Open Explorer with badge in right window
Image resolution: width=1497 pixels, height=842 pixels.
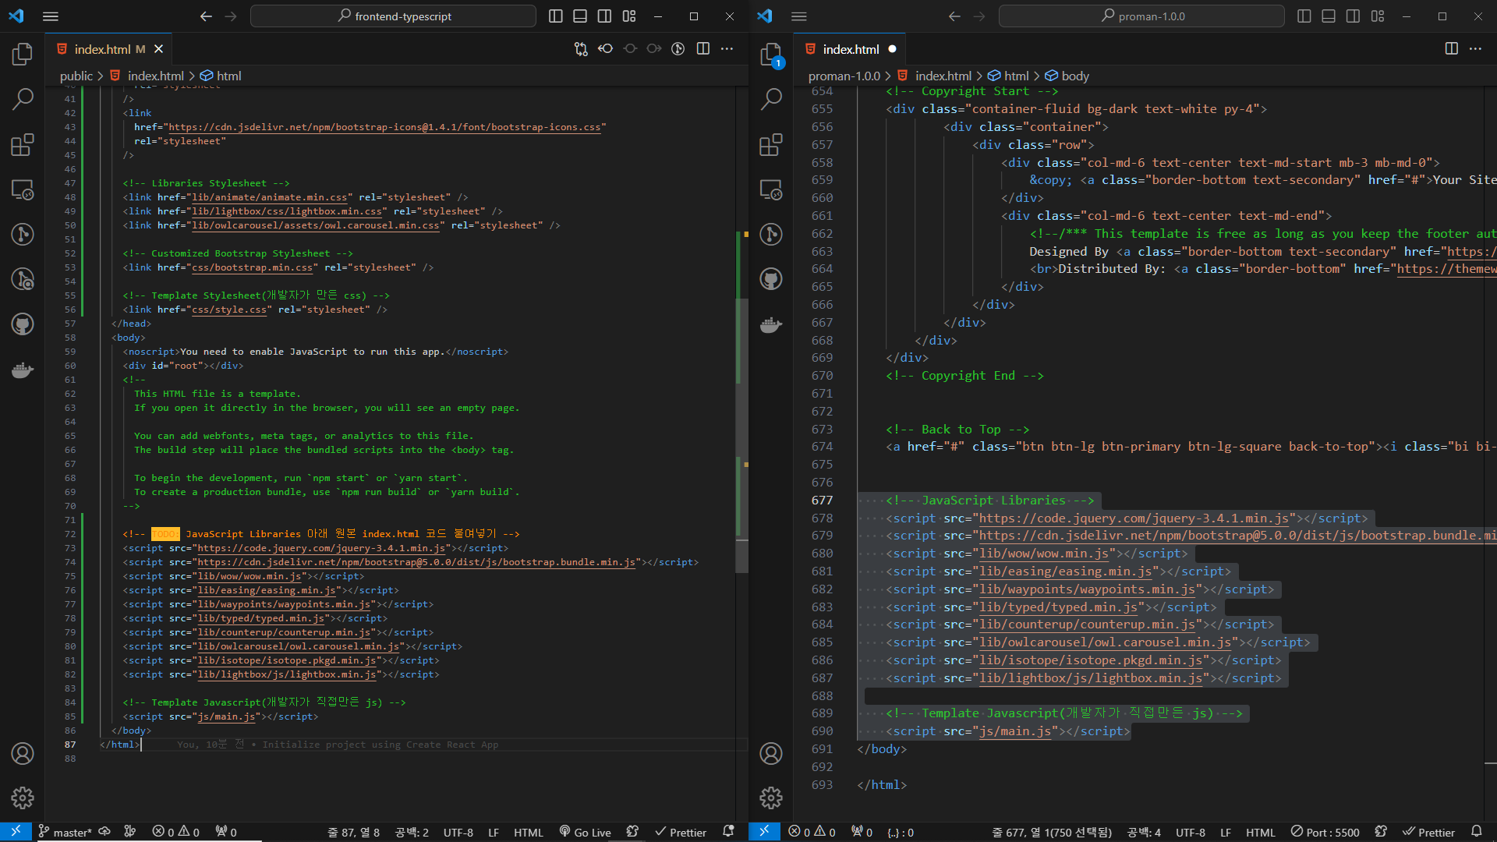[x=771, y=55]
